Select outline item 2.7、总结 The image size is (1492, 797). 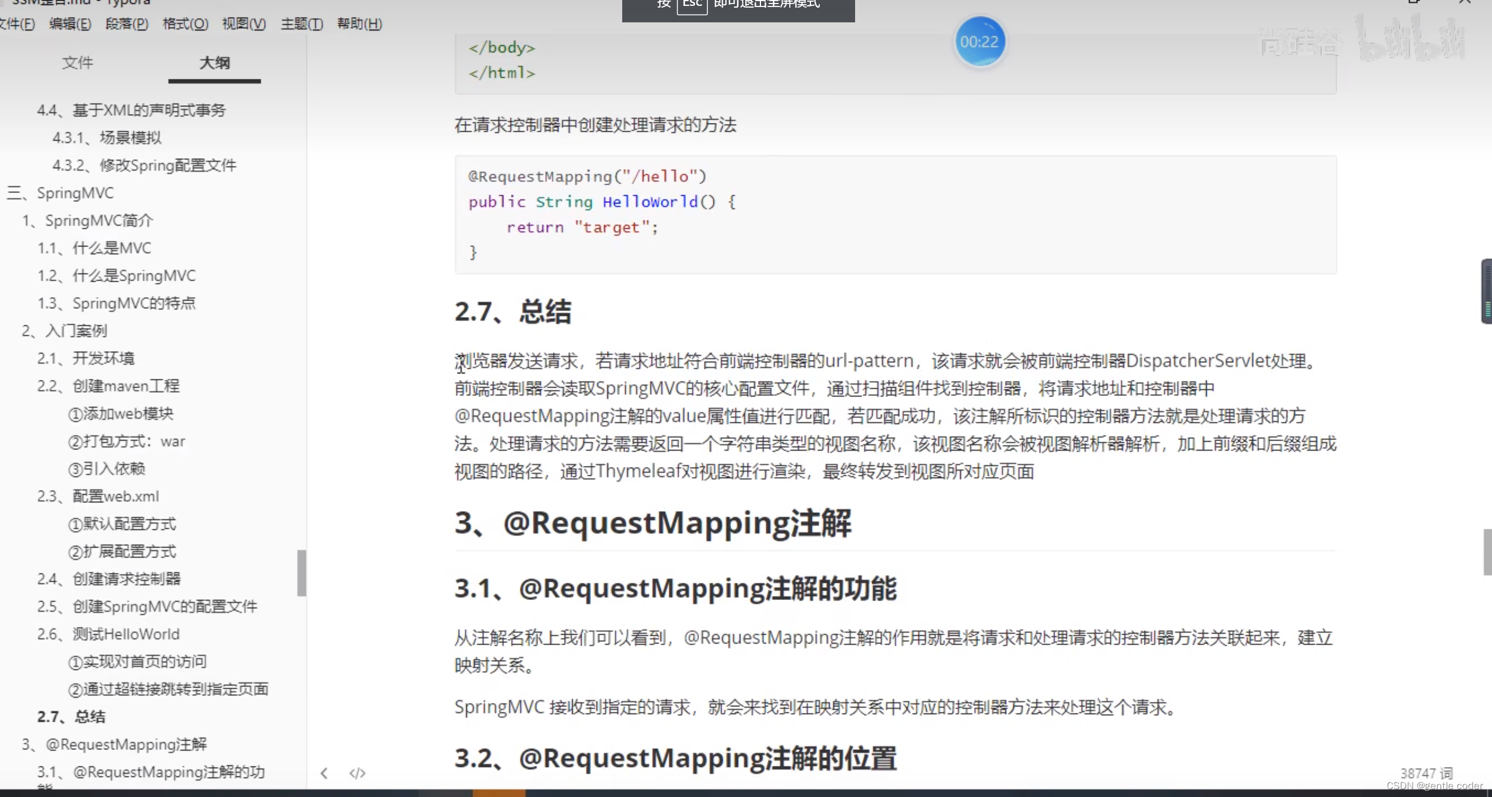click(x=71, y=716)
